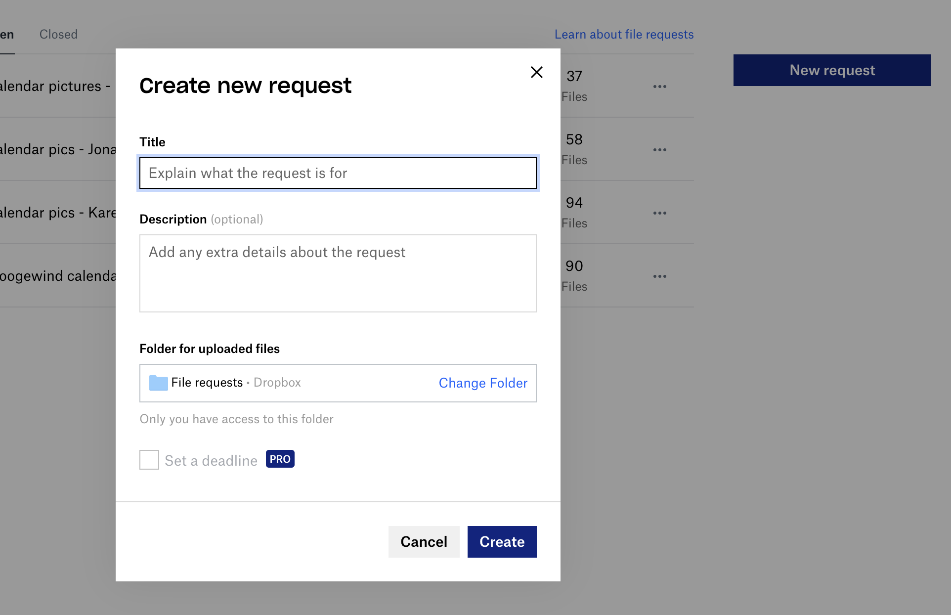Select the oogewind calendar request row

57,276
